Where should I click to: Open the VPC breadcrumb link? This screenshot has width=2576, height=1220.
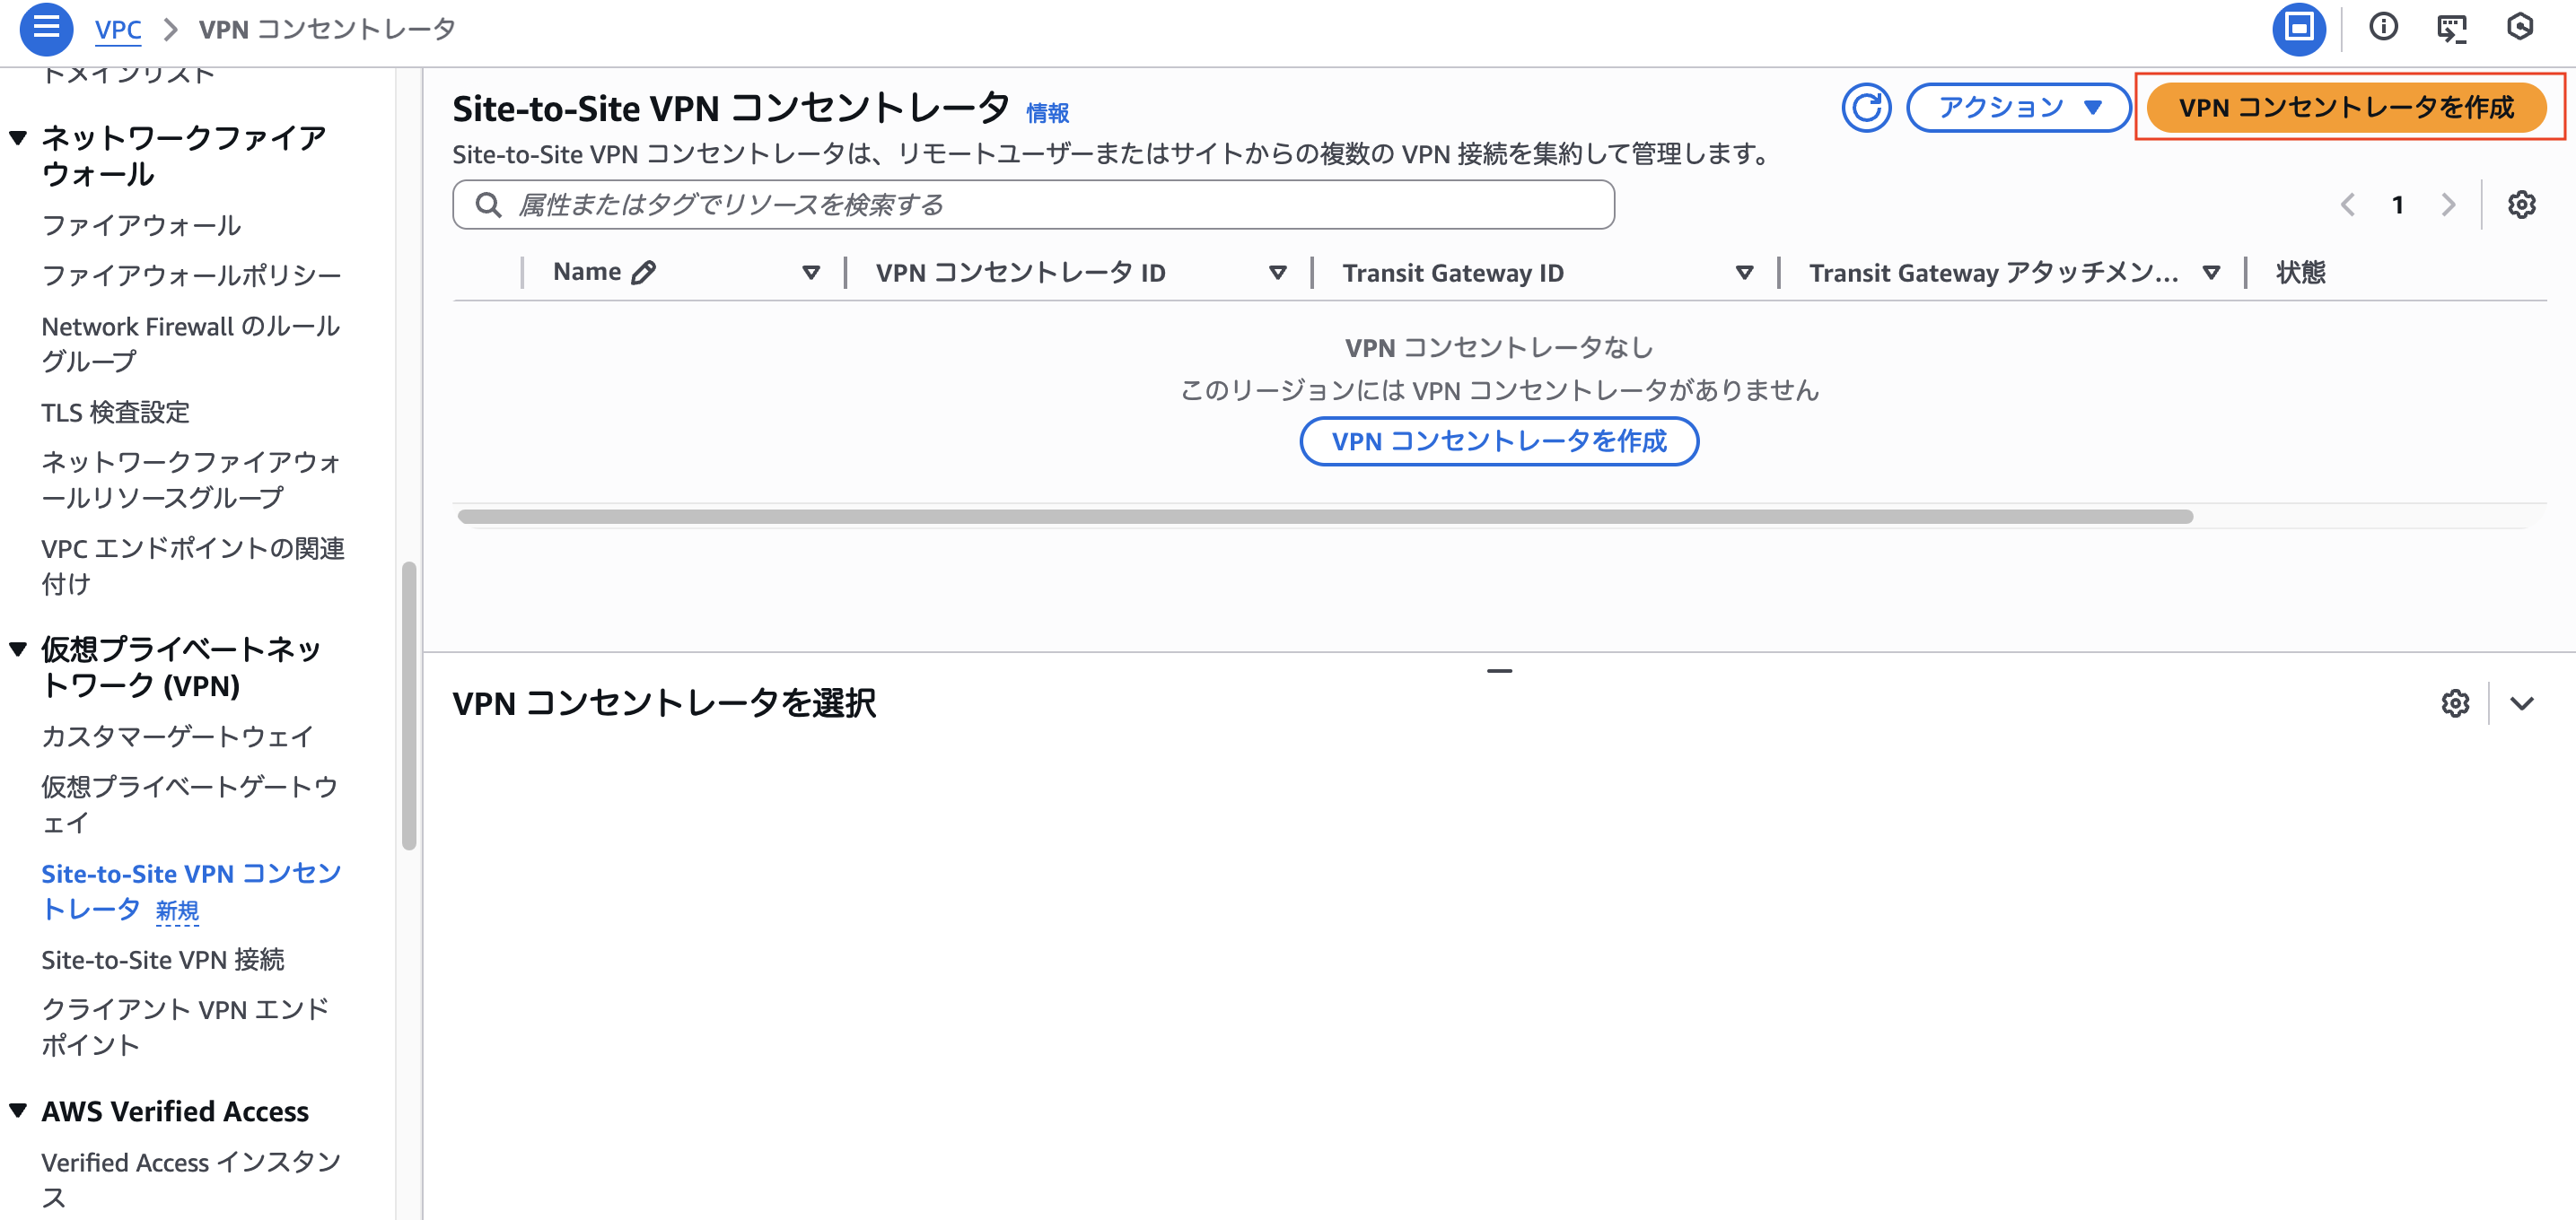point(118,29)
